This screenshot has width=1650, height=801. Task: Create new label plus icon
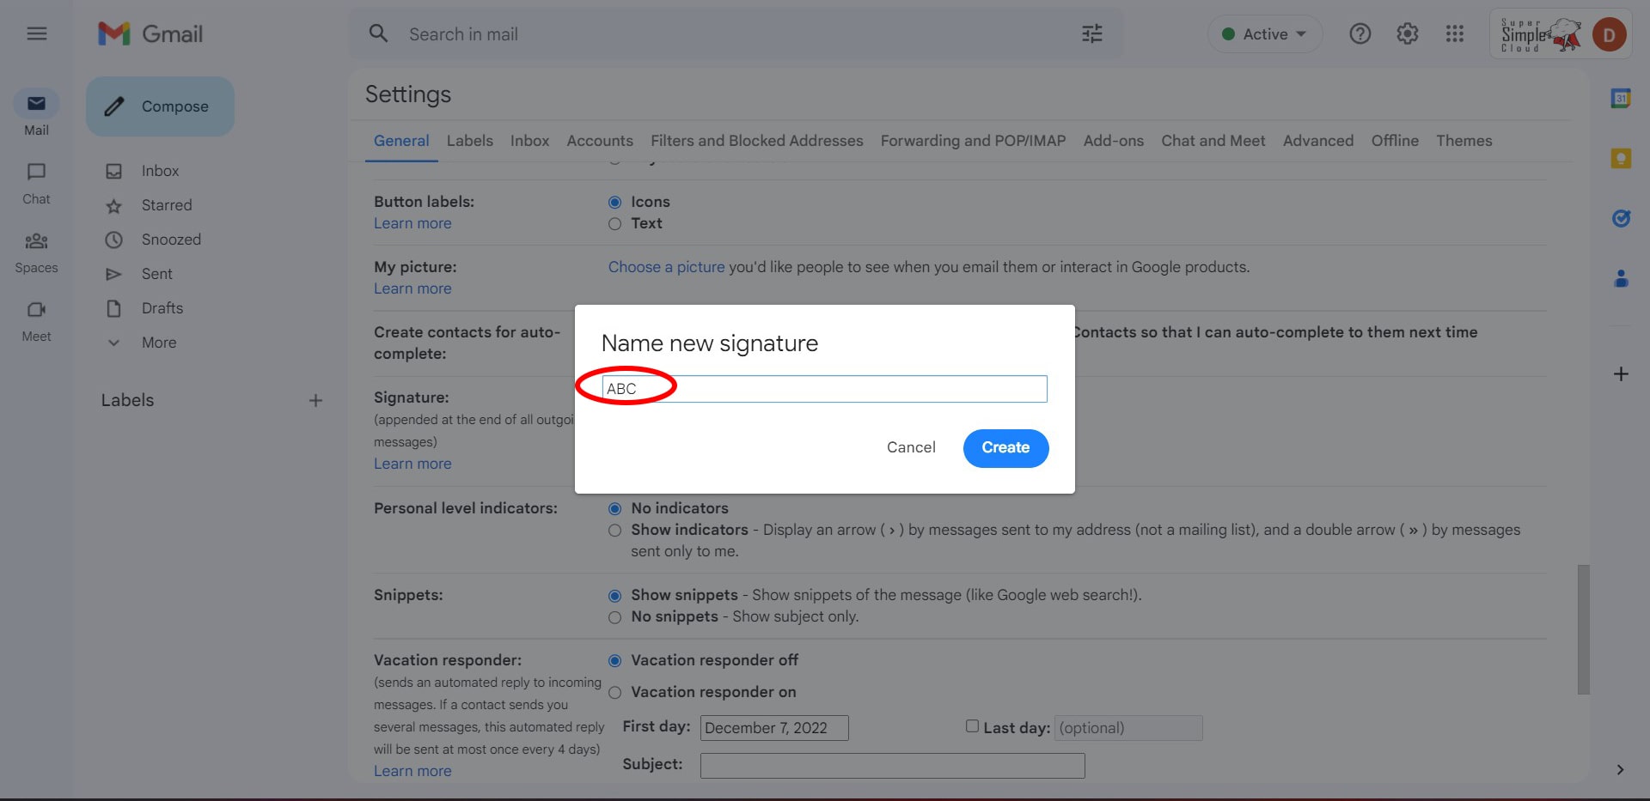315,400
